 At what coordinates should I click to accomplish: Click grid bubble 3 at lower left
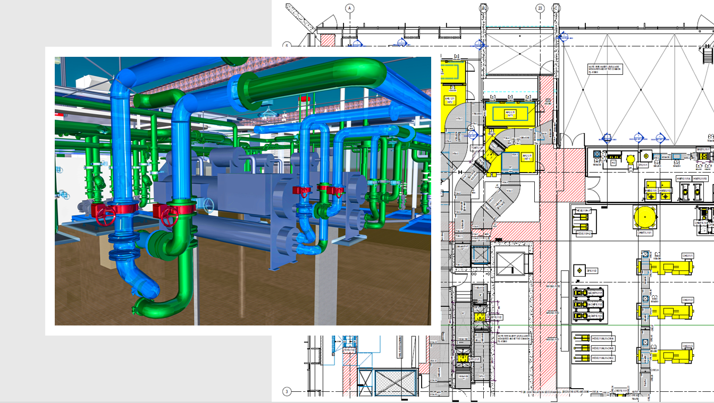coord(287,392)
